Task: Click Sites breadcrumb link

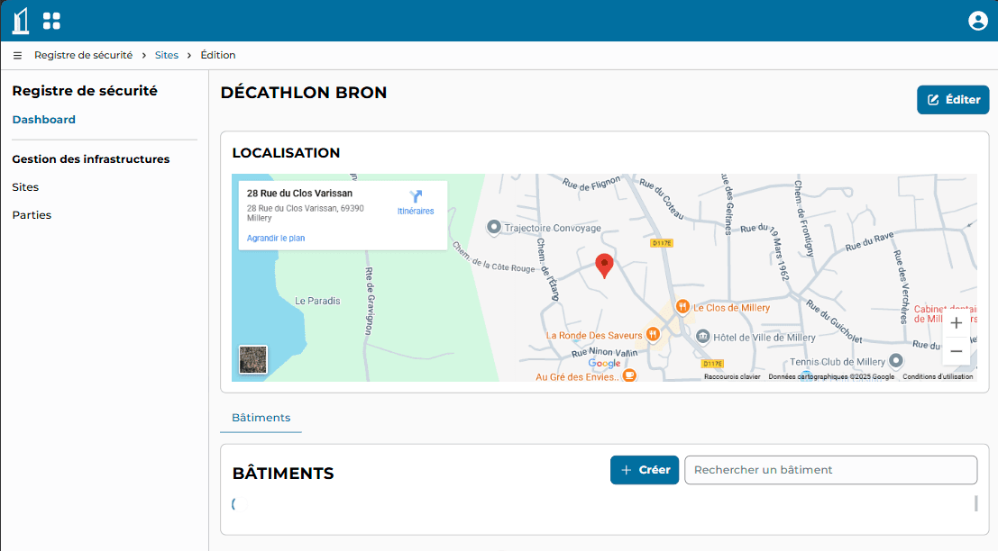Action: tap(167, 55)
